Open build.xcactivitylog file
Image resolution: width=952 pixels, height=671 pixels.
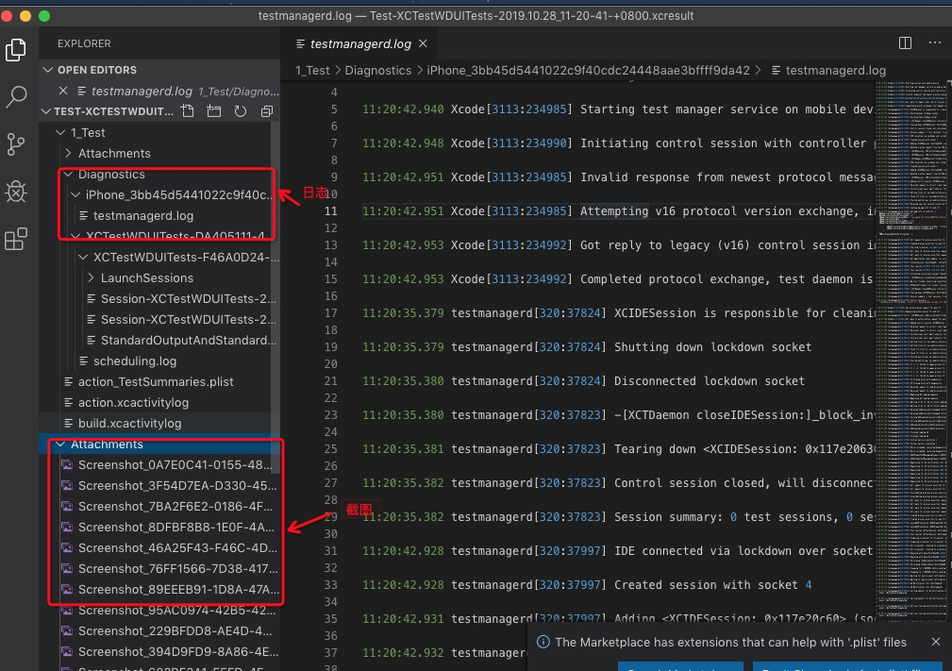pos(129,423)
